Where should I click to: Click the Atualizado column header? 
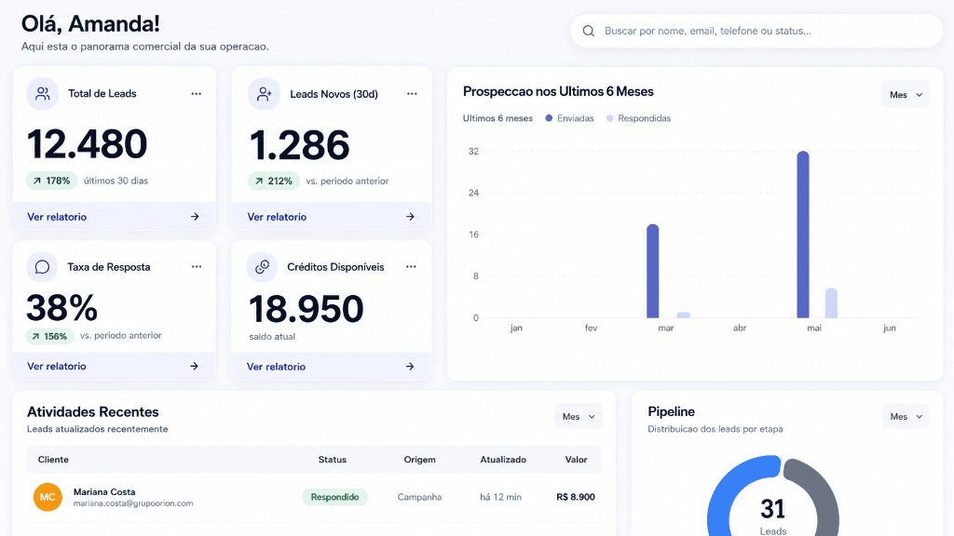pos(503,460)
